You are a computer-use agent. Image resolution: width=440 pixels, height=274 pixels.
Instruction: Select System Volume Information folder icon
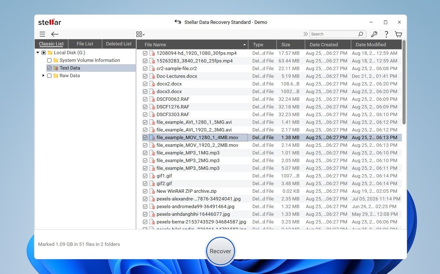[56, 60]
